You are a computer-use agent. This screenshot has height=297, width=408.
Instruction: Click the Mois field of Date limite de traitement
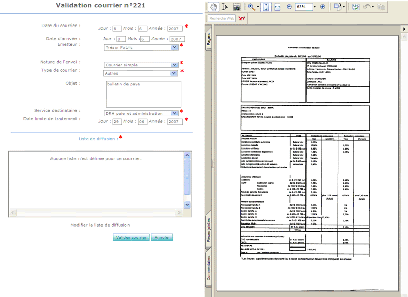click(x=143, y=121)
